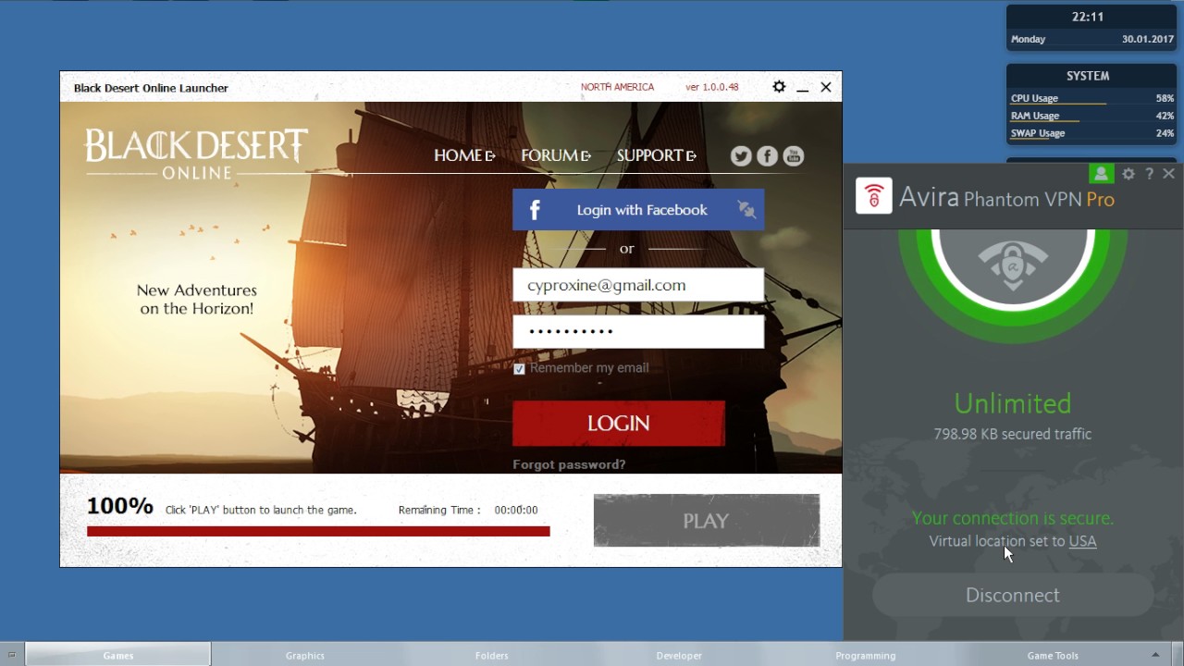Click the red LOGIN button
Image resolution: width=1184 pixels, height=666 pixels.
click(619, 424)
